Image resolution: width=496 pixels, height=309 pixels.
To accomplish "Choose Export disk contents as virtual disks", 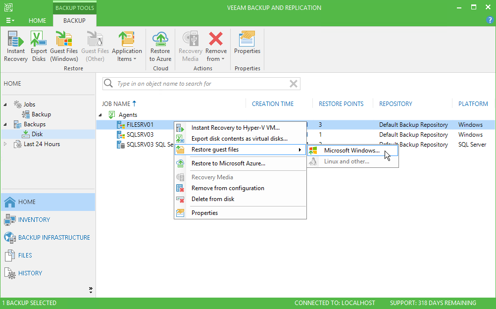I will click(241, 139).
